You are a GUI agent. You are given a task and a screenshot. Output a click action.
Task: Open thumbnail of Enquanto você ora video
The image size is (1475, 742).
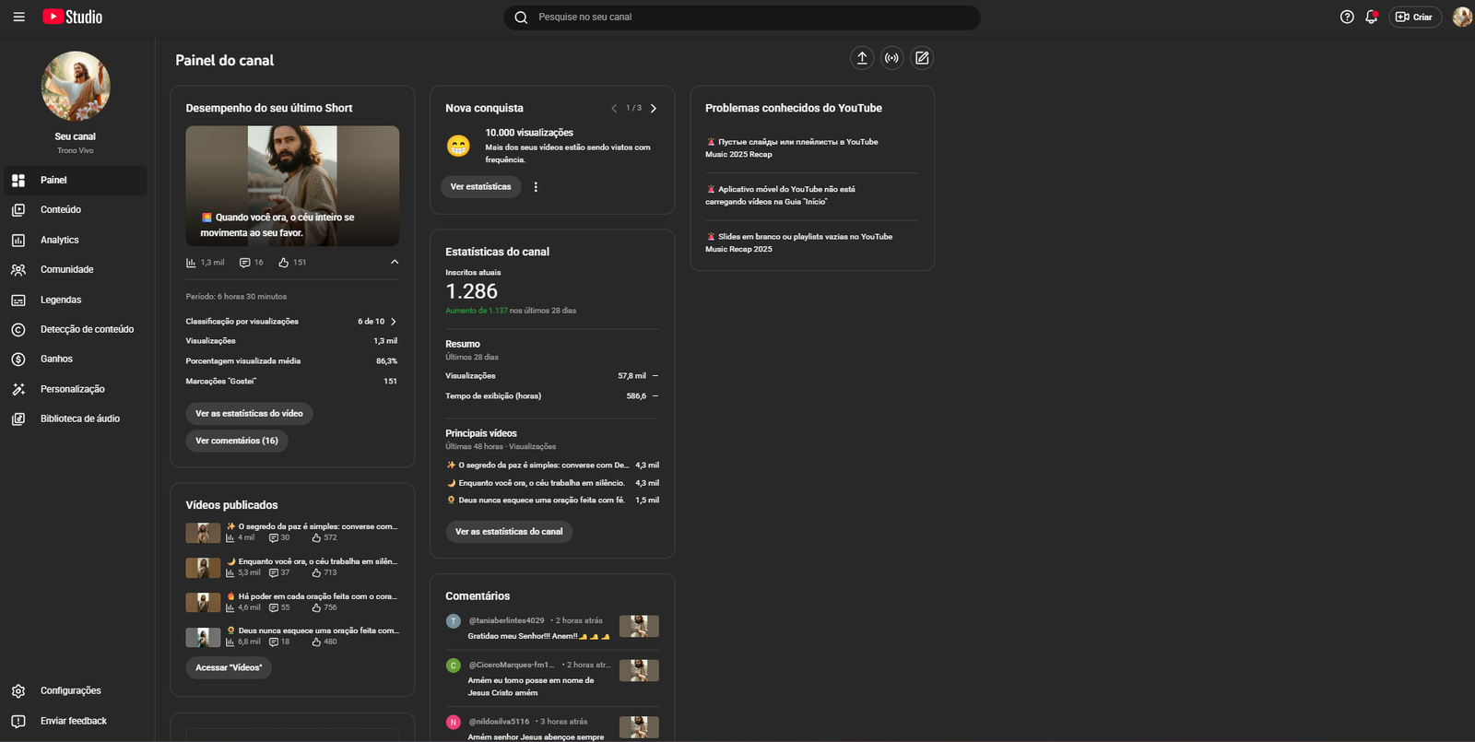(203, 568)
